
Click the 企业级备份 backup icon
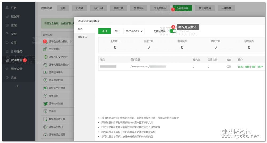pyautogui.click(x=45, y=49)
